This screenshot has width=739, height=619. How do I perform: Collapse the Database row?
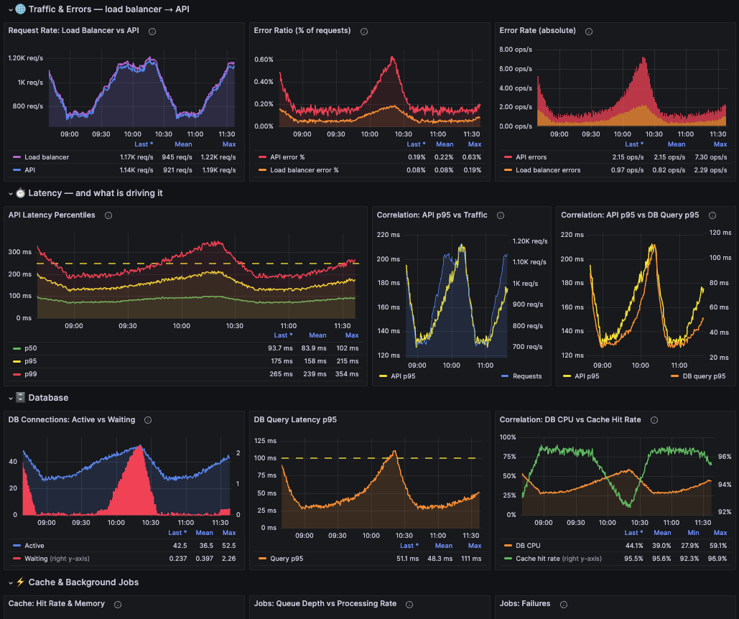(10, 398)
